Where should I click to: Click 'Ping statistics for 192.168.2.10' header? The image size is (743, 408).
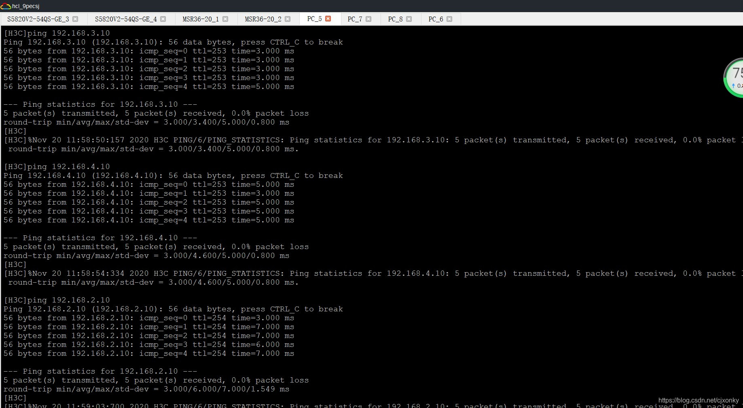(x=100, y=371)
